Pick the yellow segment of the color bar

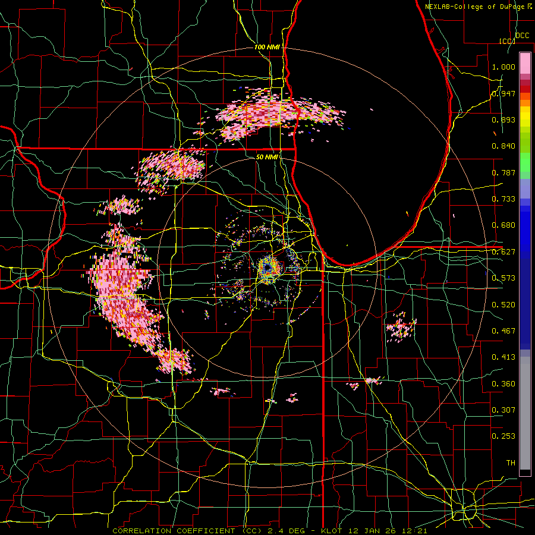(525, 117)
